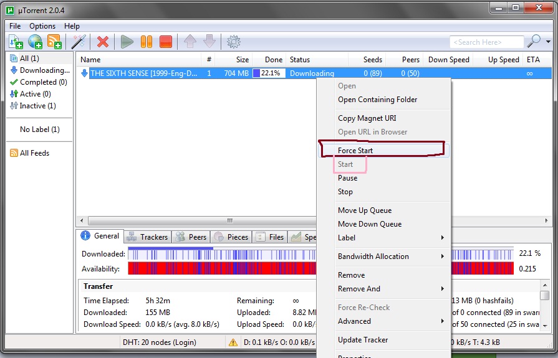Screen dimensions: 558x358
Task: Choose Remove from context menu
Action: (x=383, y=275)
